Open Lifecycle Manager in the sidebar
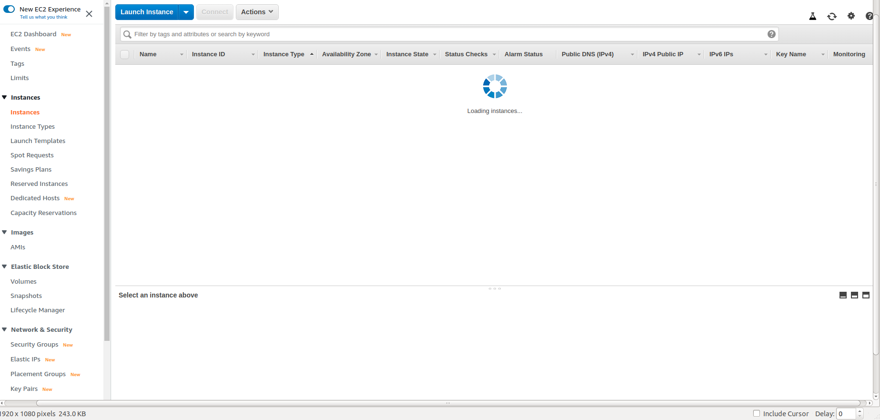880x420 pixels. click(38, 310)
